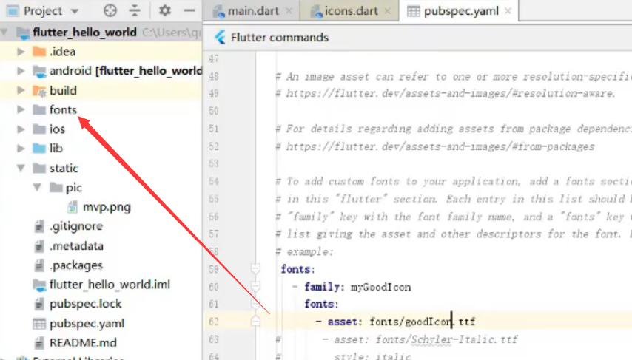Select the .metadata file

76,245
